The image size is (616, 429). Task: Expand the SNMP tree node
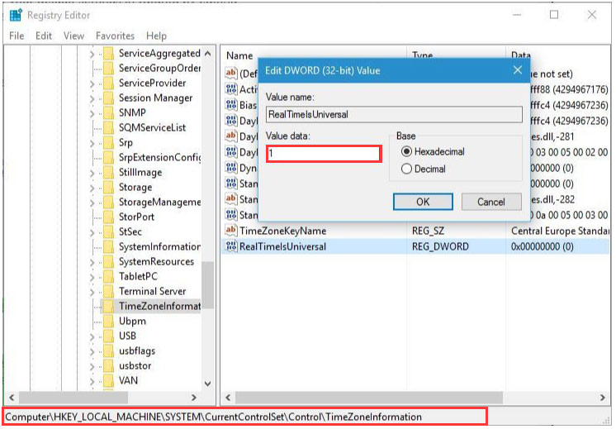pos(92,113)
